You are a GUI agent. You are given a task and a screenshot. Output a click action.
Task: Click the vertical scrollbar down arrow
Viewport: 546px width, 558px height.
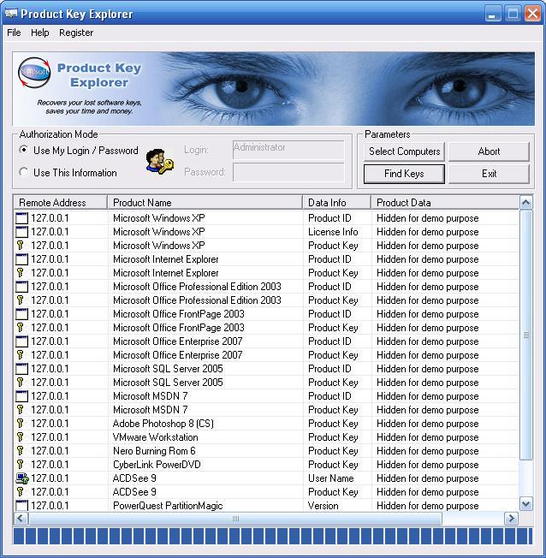pyautogui.click(x=526, y=505)
